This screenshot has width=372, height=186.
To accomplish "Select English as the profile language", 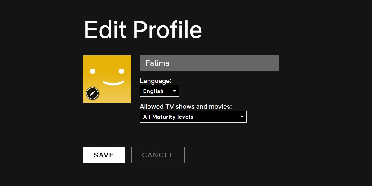I will pos(159,91).
